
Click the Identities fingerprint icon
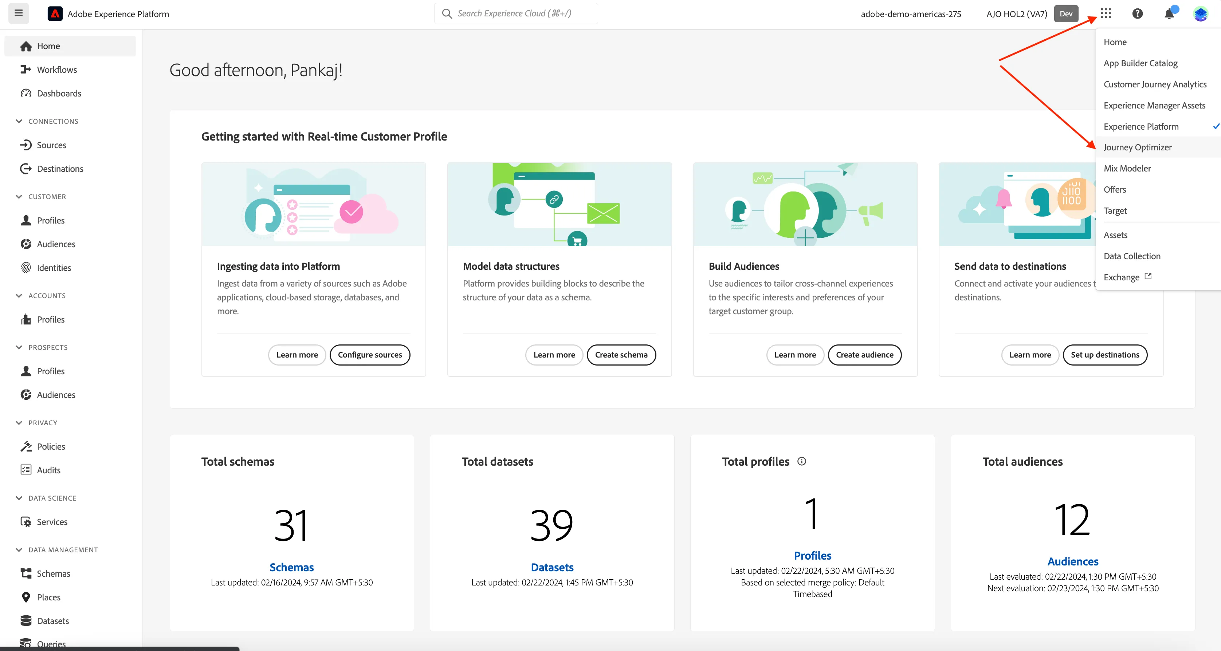point(25,268)
